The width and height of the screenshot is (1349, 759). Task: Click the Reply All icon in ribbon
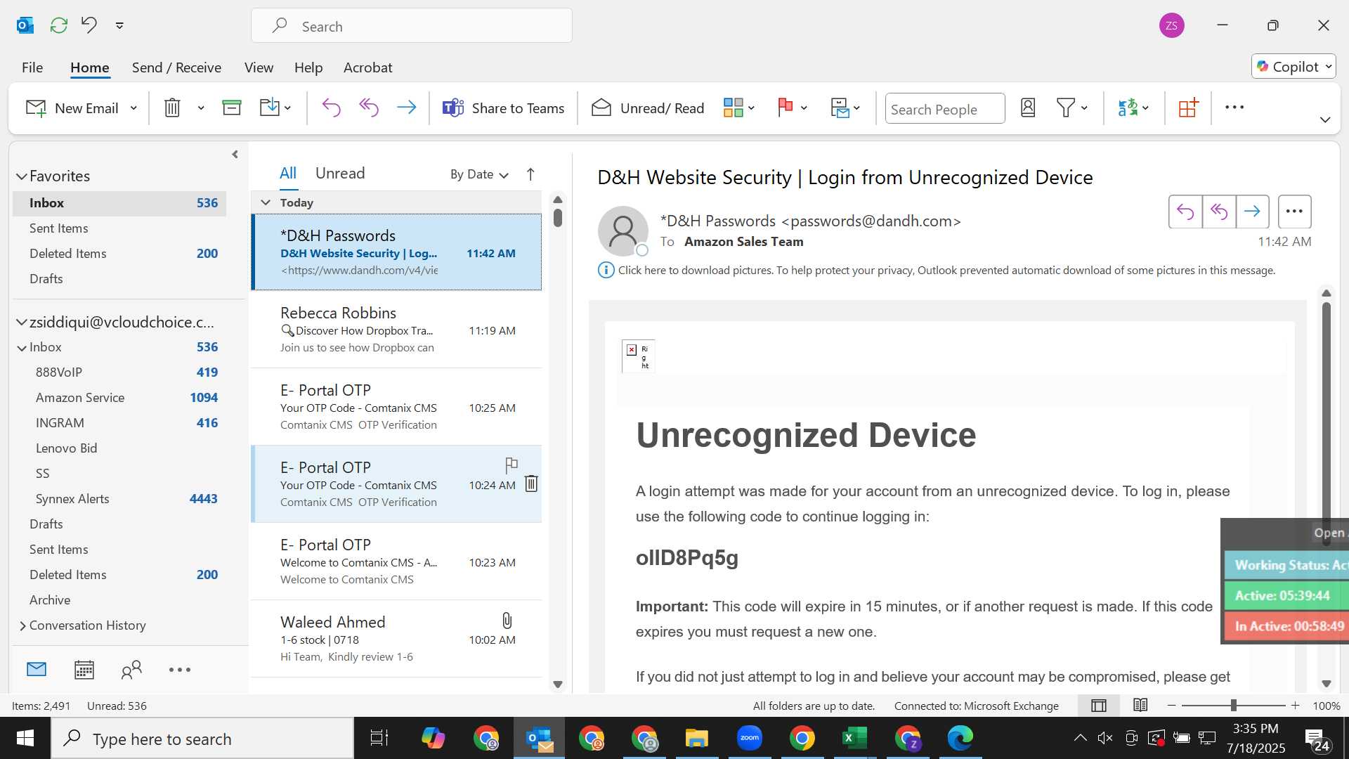coord(369,108)
